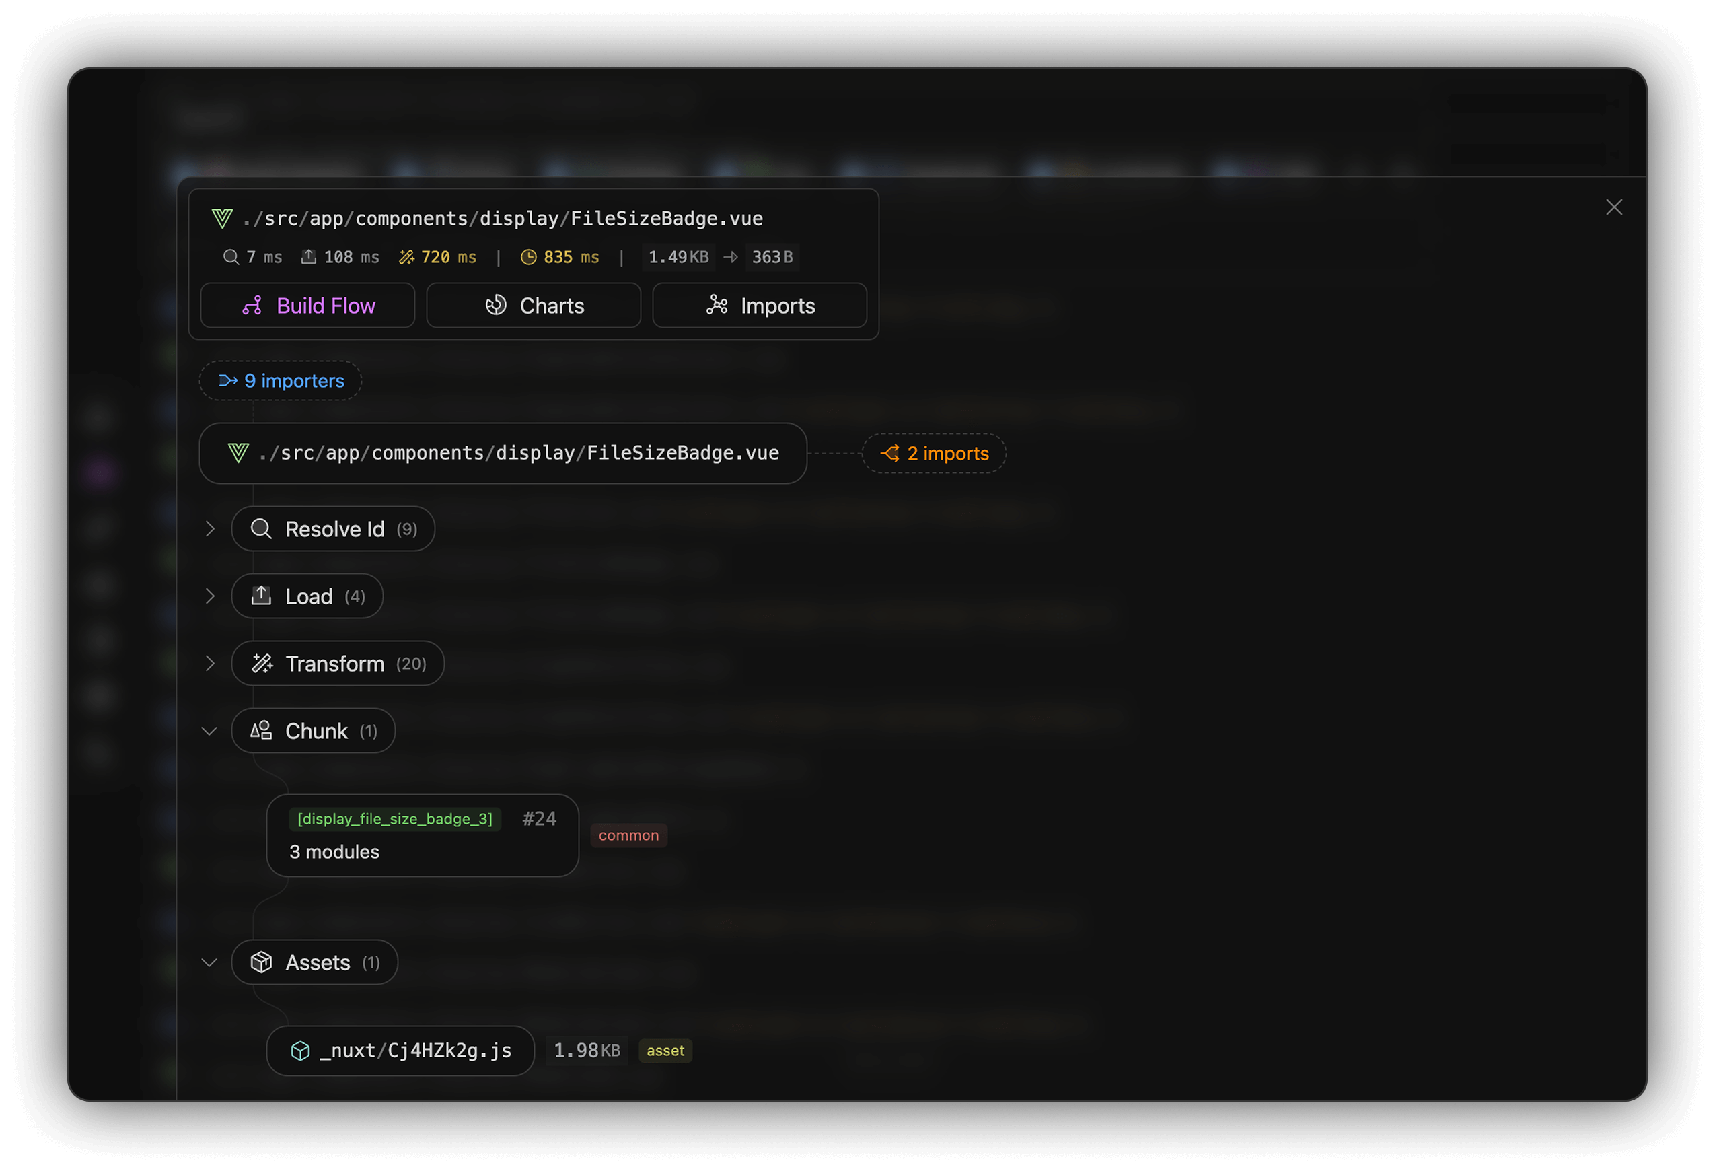
Task: Click the magic-wand icon beside 720 ms
Action: (406, 257)
